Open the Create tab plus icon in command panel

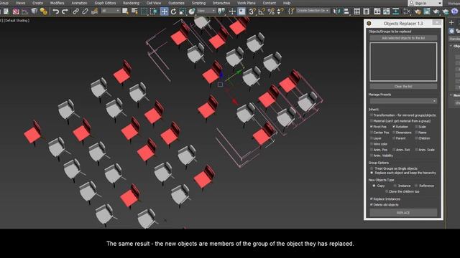pyautogui.click(x=451, y=22)
